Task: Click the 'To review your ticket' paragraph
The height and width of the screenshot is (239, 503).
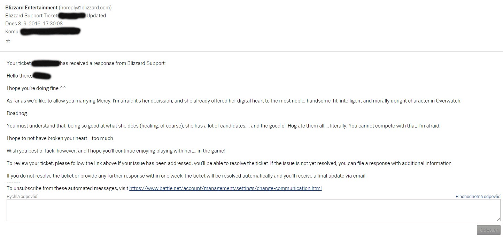Action: coord(229,163)
